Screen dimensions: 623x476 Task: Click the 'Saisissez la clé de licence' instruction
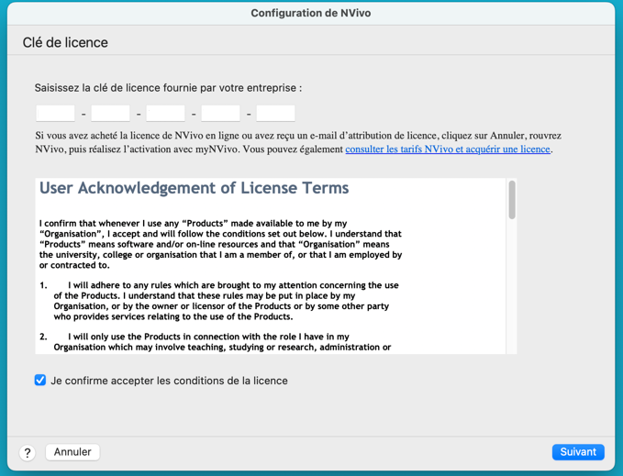coord(168,88)
